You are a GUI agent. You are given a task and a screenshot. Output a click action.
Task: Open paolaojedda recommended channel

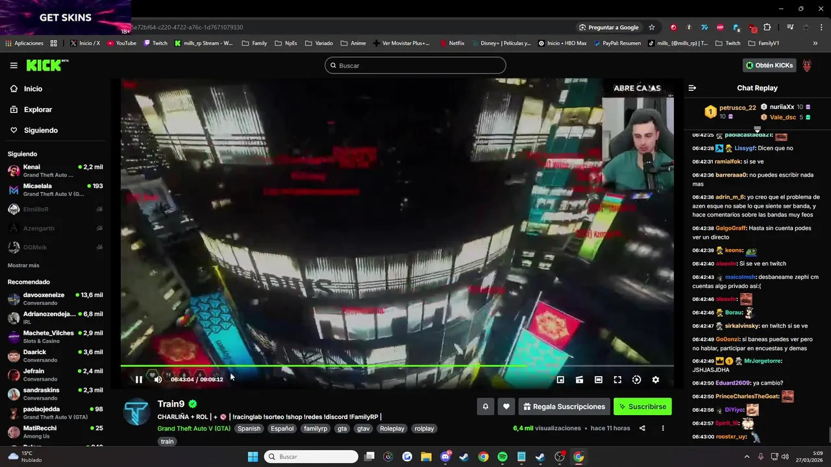click(56, 413)
